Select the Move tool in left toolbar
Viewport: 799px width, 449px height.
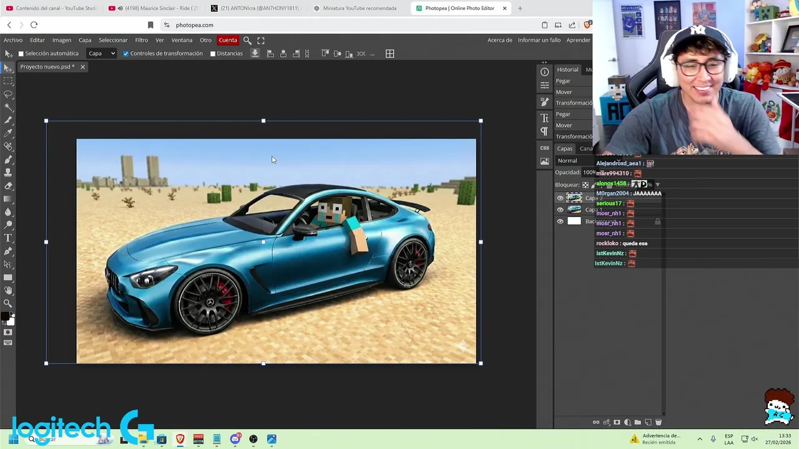tap(8, 67)
